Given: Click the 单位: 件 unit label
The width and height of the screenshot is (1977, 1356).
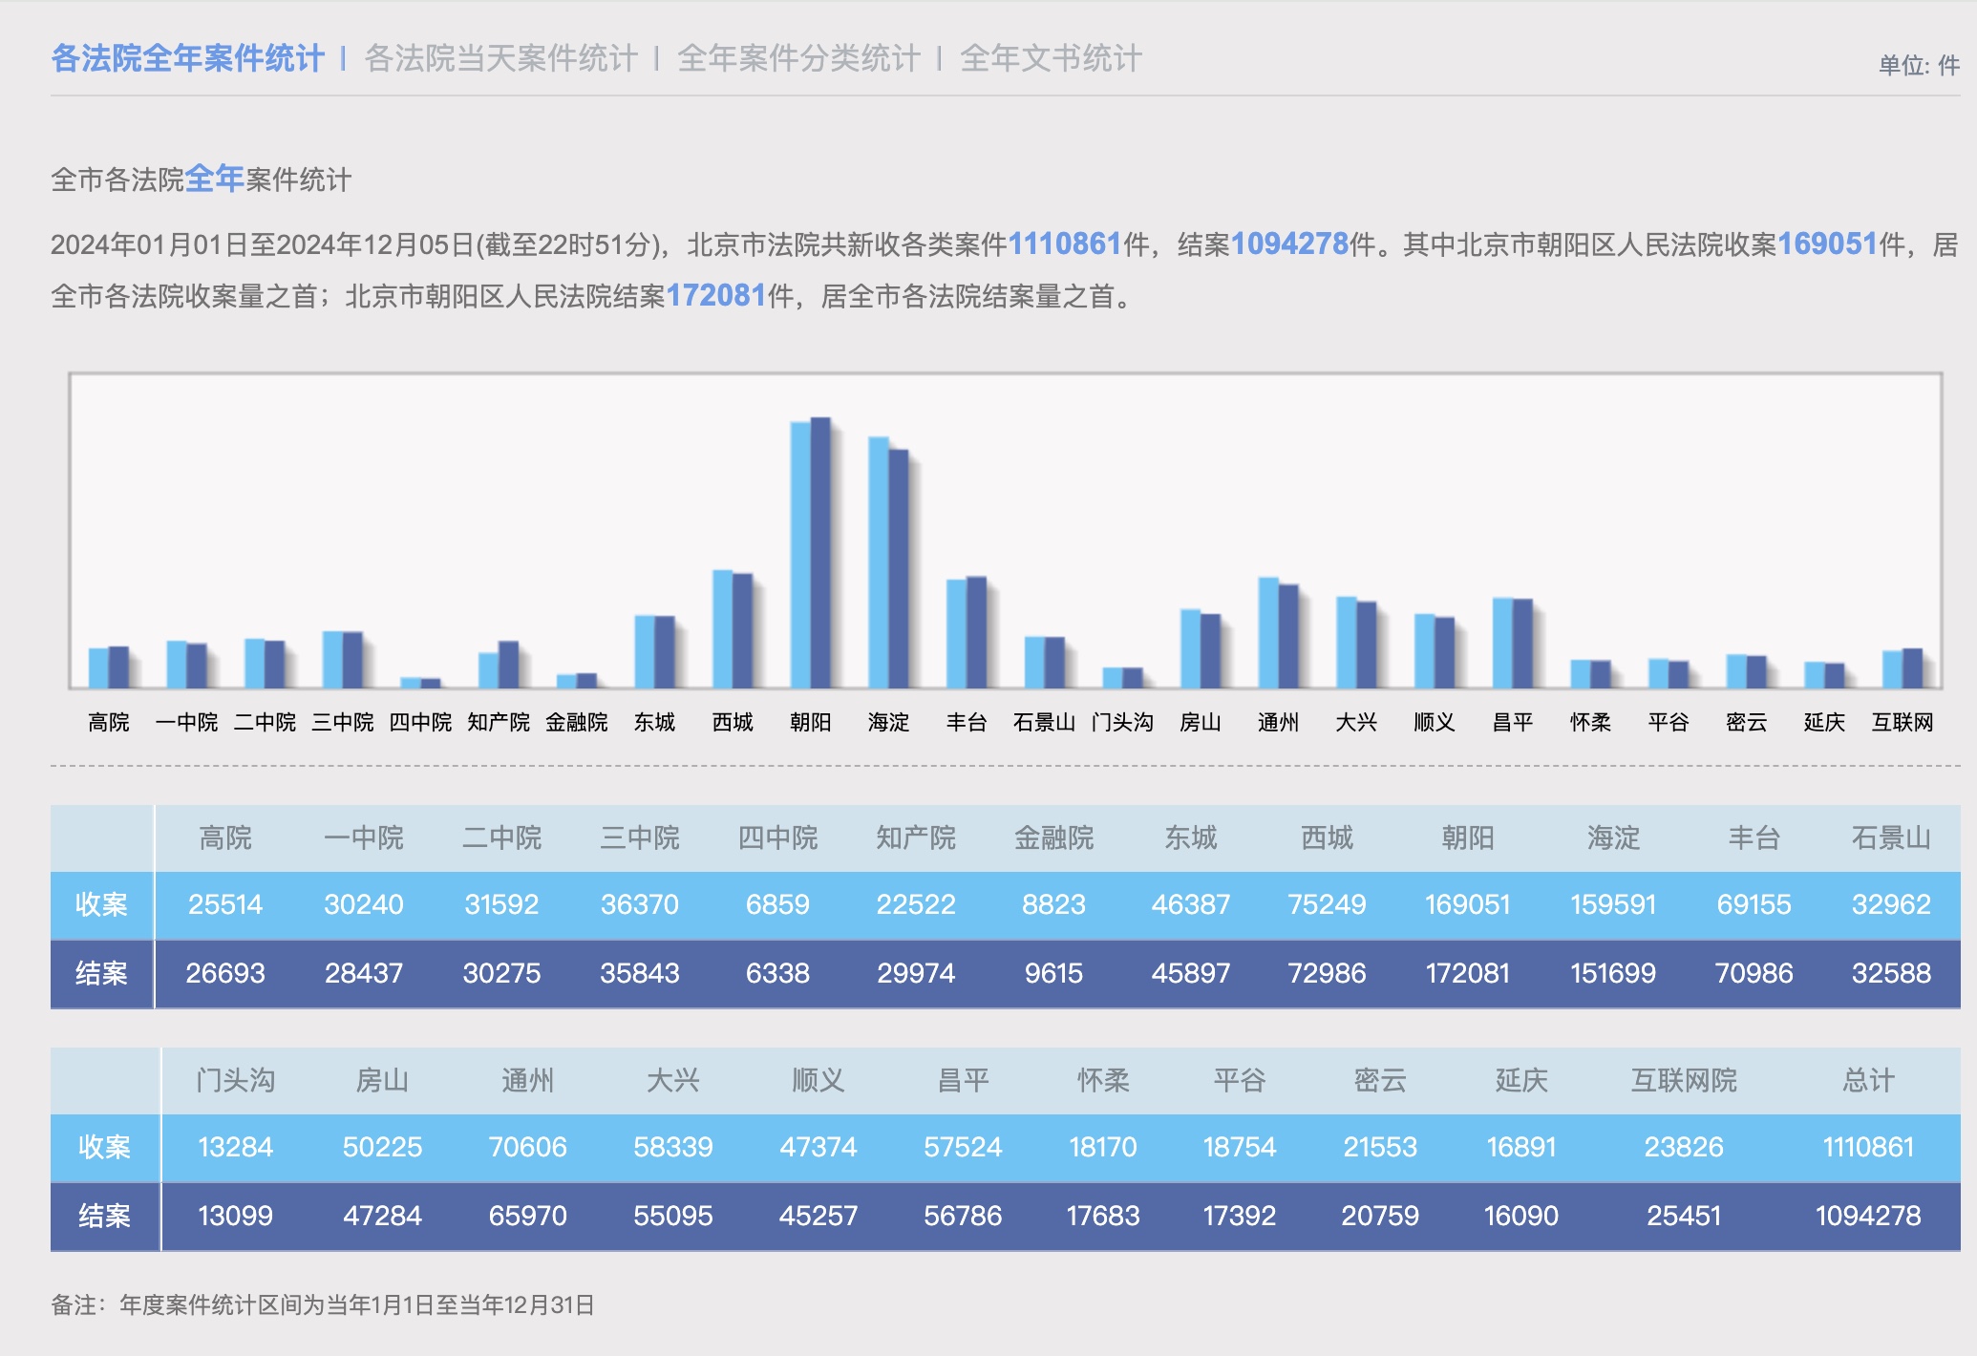Looking at the screenshot, I should click(x=1919, y=65).
